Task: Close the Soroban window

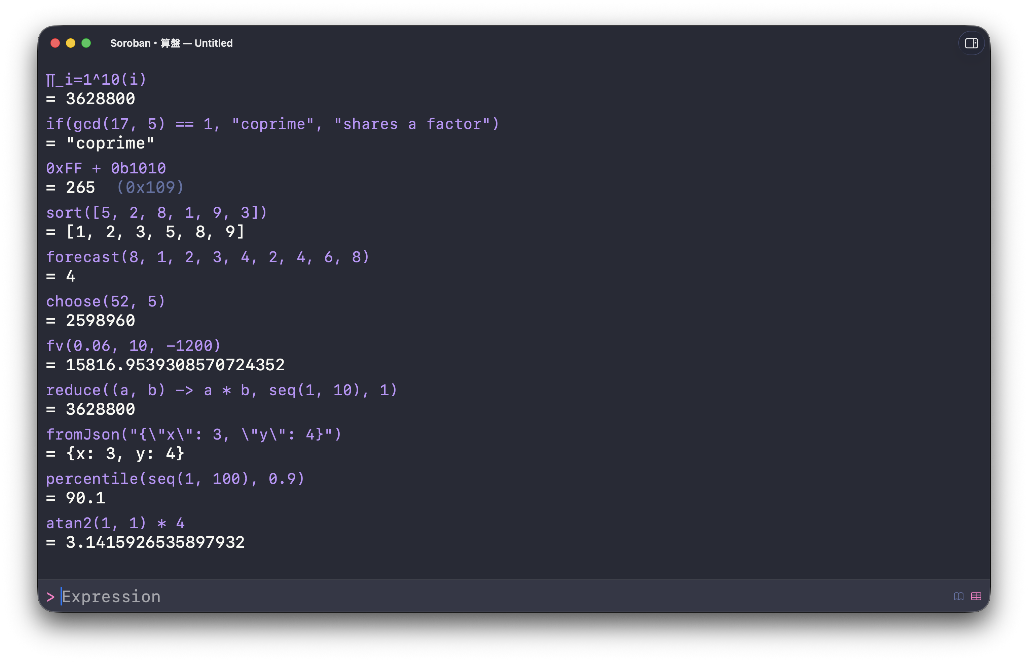Action: click(x=55, y=43)
